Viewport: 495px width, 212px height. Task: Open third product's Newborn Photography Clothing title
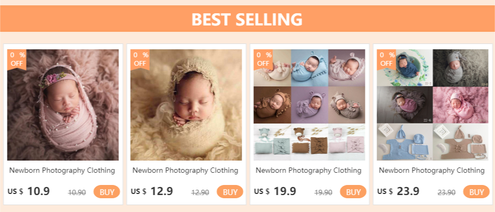click(x=309, y=171)
